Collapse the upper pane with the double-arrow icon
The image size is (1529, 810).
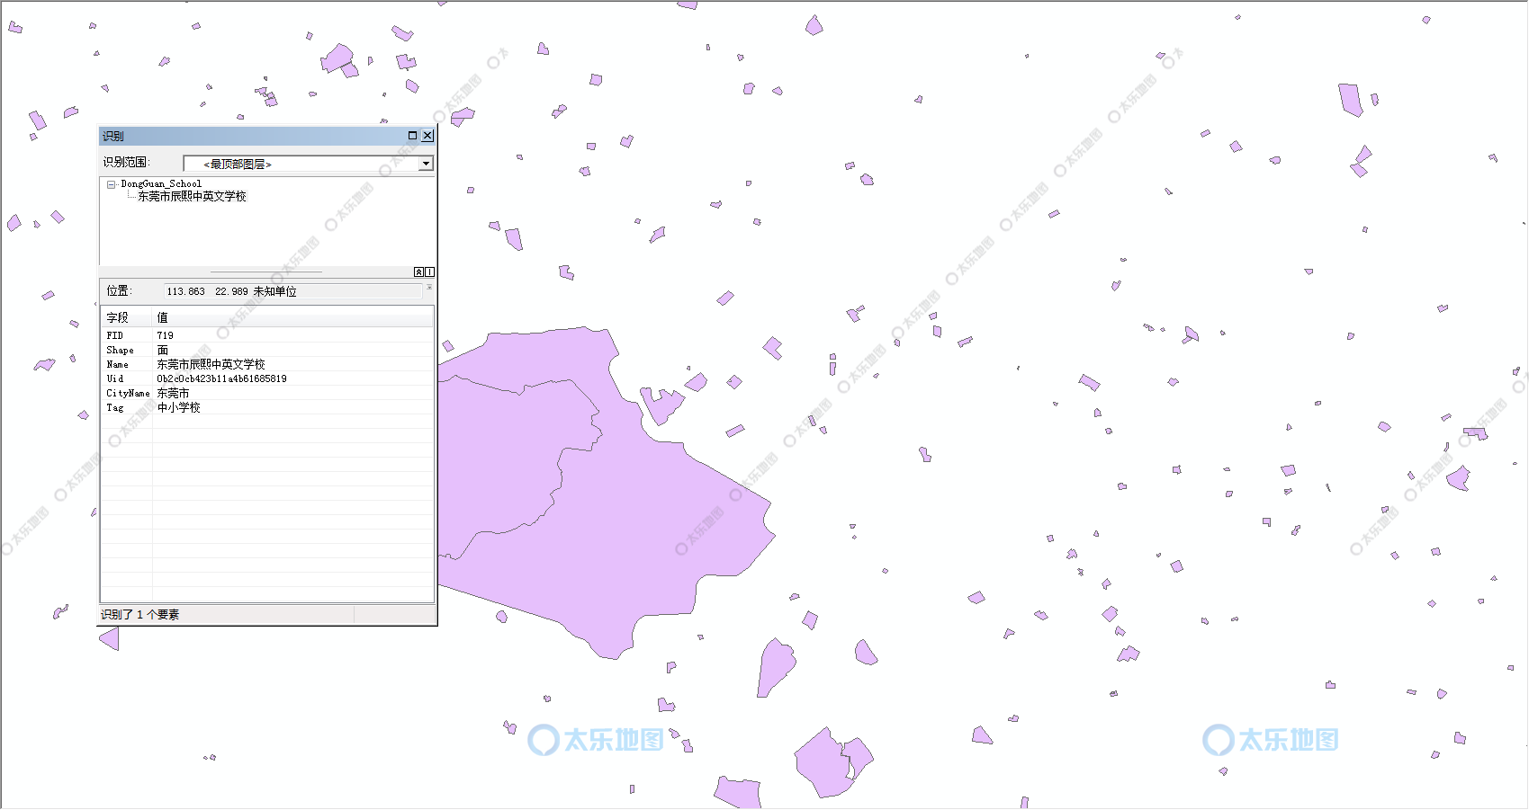(418, 271)
